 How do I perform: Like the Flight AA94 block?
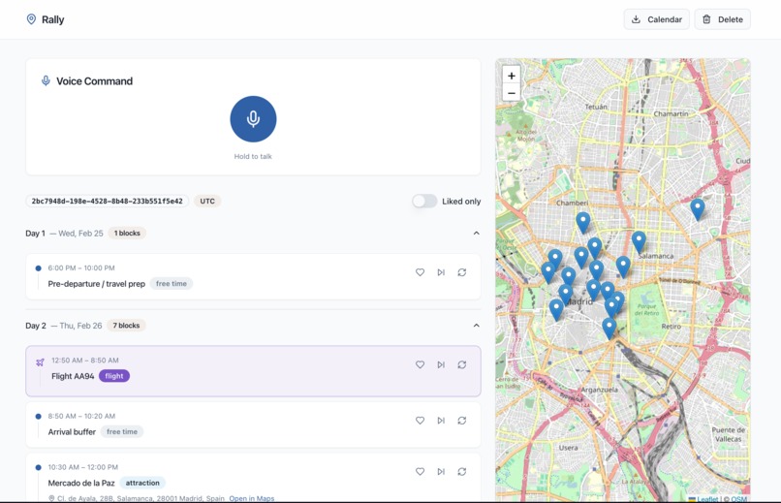pos(420,364)
